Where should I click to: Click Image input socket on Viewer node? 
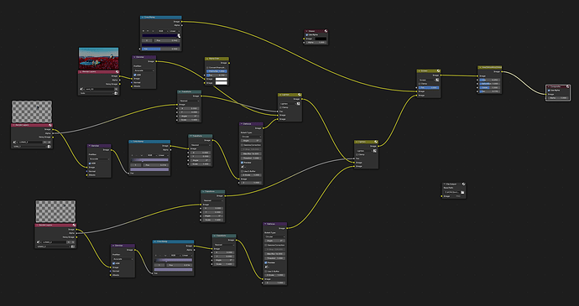pos(304,39)
